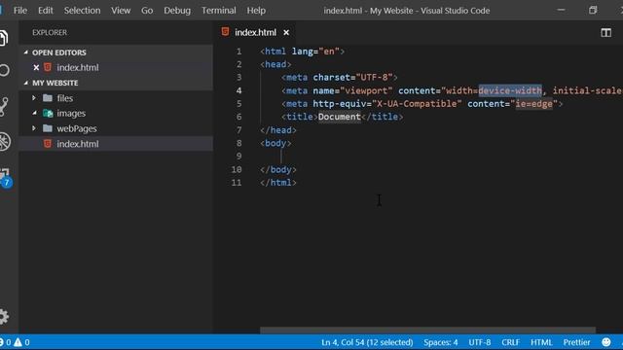623x350 pixels.
Task: Open the Explorer activity bar icon
Action: pos(4,38)
